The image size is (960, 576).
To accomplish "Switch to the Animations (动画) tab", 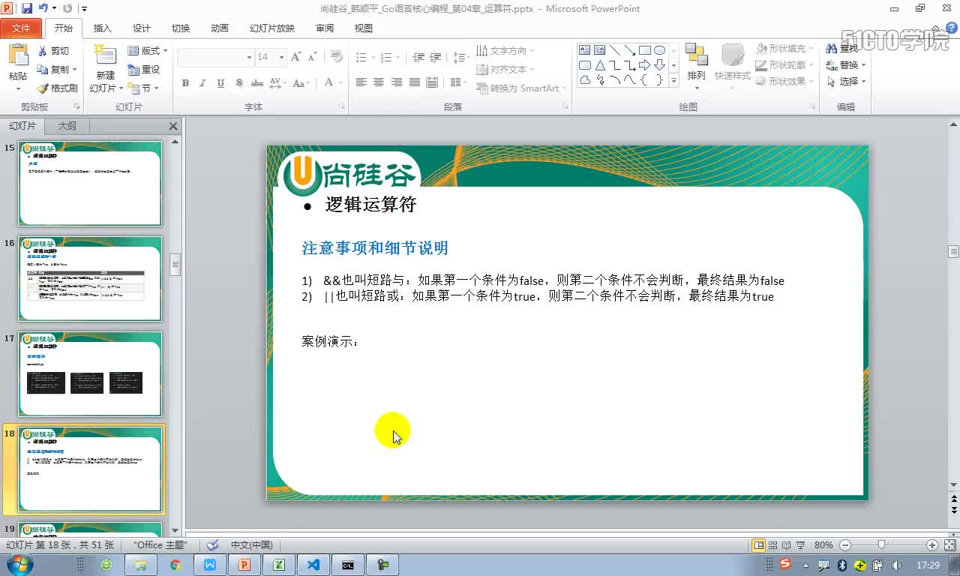I will coord(220,28).
